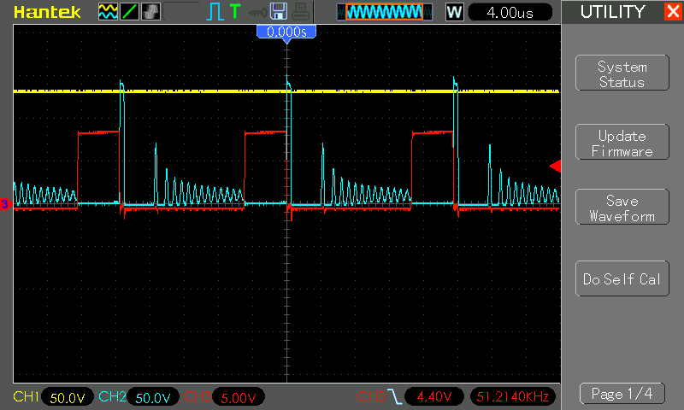This screenshot has height=410, width=684.
Task: Click the 0.000s trigger position marker
Action: [286, 32]
